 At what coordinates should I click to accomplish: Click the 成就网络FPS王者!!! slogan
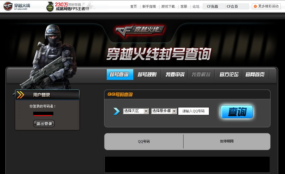pos(72,9)
